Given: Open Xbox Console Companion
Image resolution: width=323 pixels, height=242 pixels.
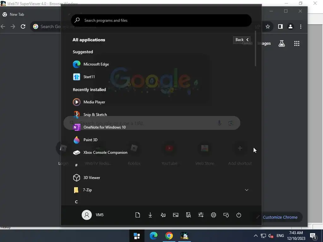Looking at the screenshot, I should (x=100, y=153).
